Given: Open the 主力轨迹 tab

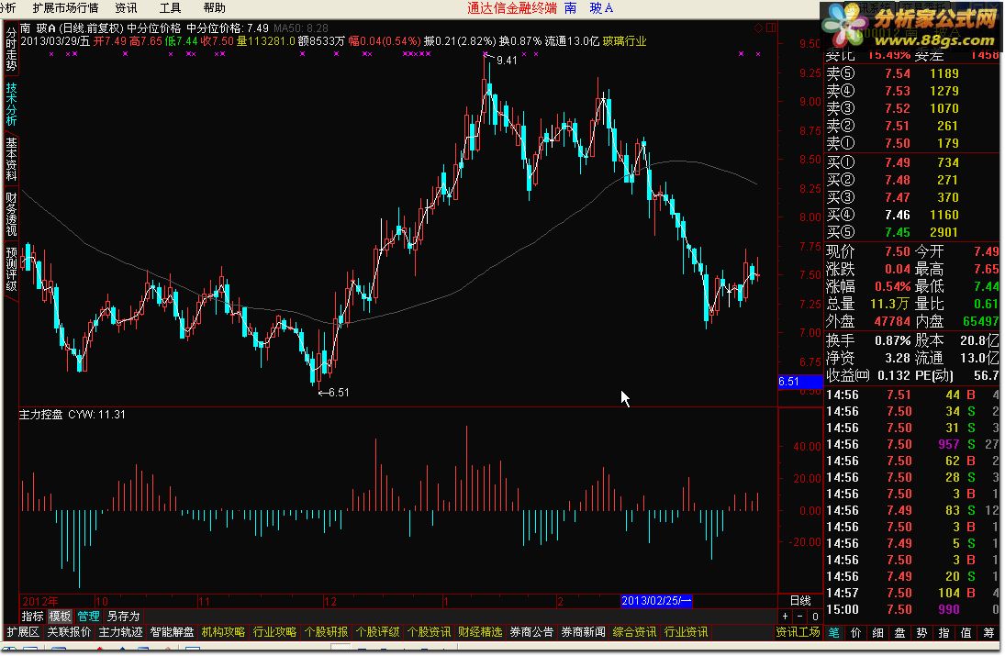Looking at the screenshot, I should [x=120, y=632].
